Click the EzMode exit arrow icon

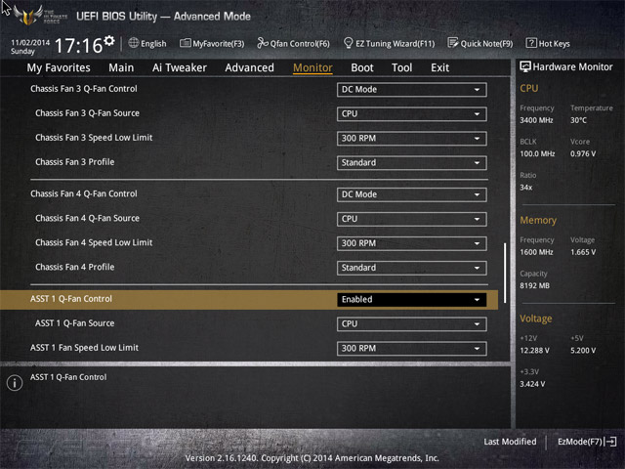610,442
